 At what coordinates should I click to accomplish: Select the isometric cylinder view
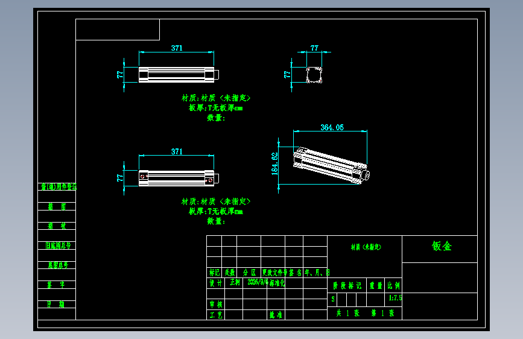[x=331, y=165]
